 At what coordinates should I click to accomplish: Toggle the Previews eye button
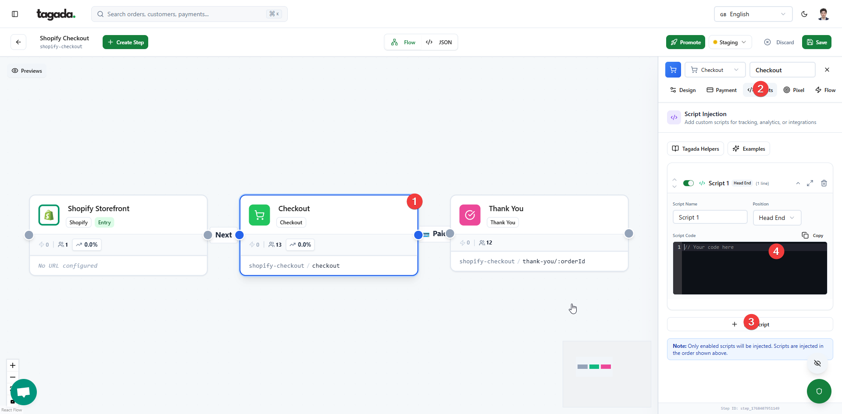27,71
